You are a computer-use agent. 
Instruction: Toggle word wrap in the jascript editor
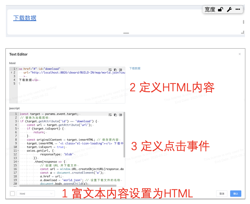(110, 115)
